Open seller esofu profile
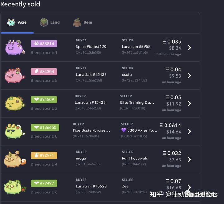Screen dimensions: 224x204 coord(127,74)
